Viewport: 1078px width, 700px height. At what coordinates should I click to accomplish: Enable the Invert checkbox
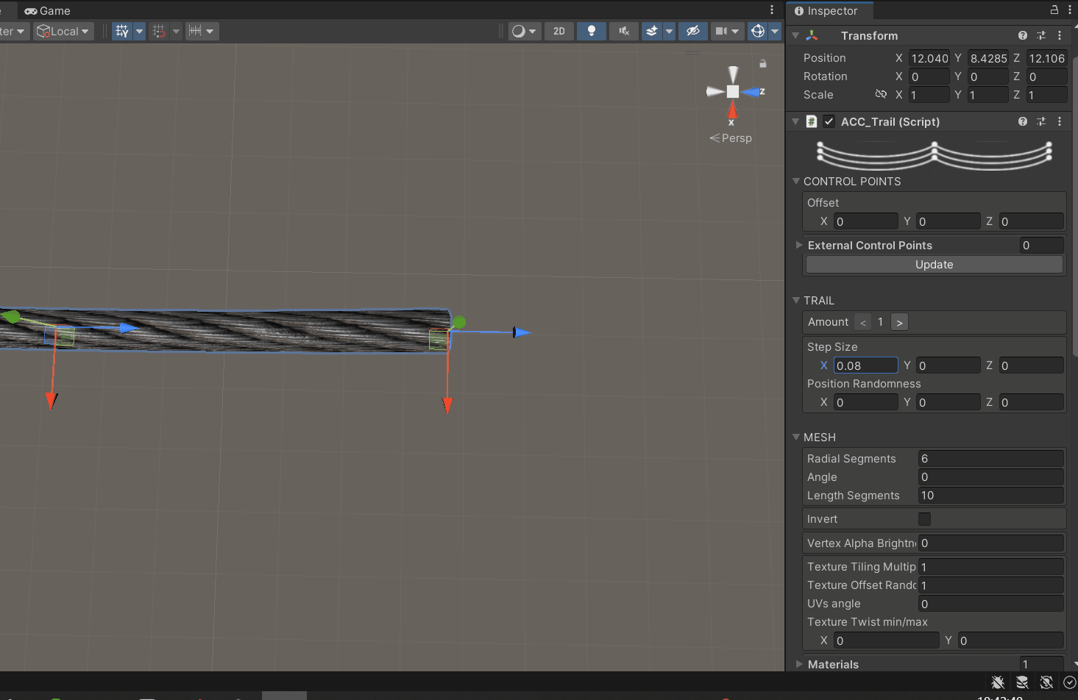click(924, 519)
